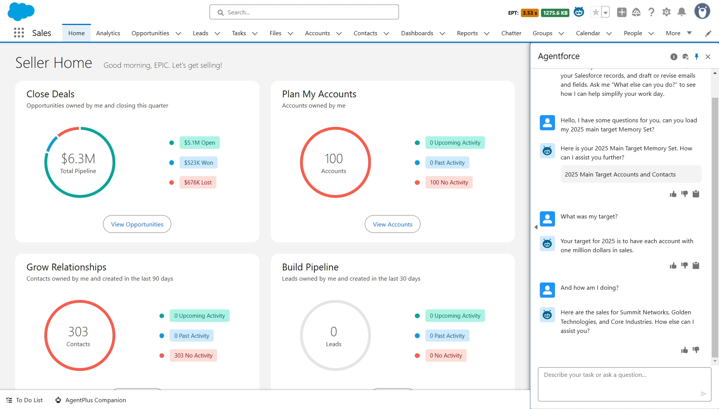Open the user profile avatar menu
The width and height of the screenshot is (719, 409).
click(x=702, y=11)
